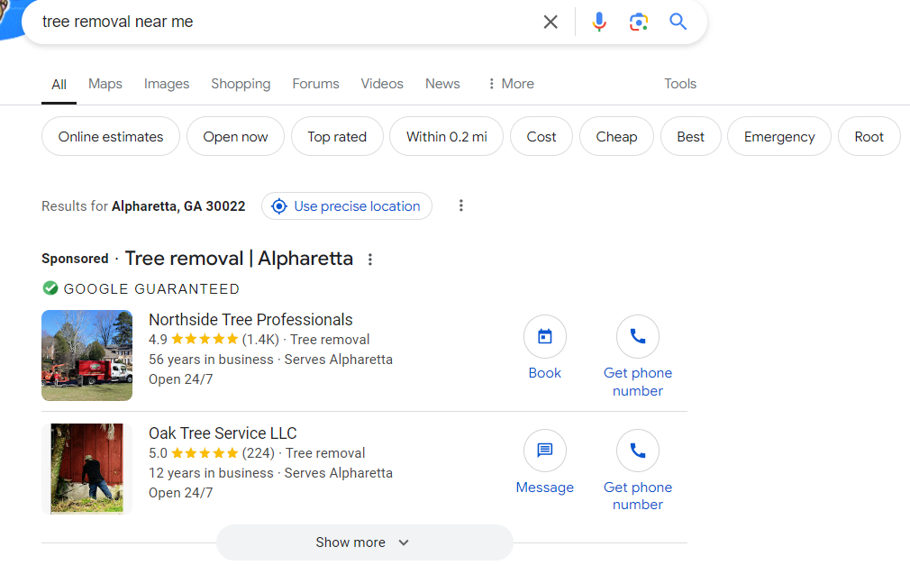Image resolution: width=910 pixels, height=565 pixels.
Task: Book Northside Tree Professionals via calendar icon
Action: click(x=545, y=337)
